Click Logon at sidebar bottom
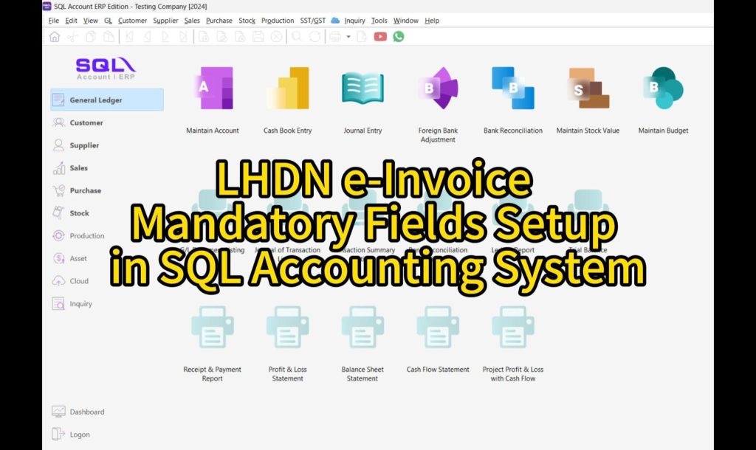The width and height of the screenshot is (756, 450). (x=71, y=434)
